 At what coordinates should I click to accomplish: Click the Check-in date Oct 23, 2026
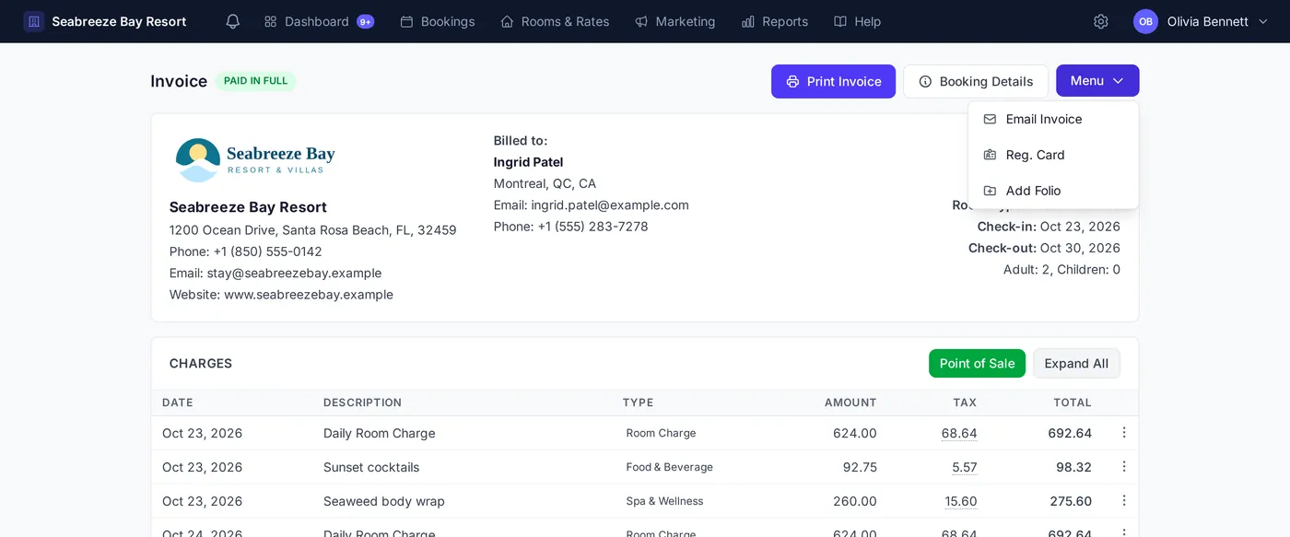pyautogui.click(x=1080, y=227)
